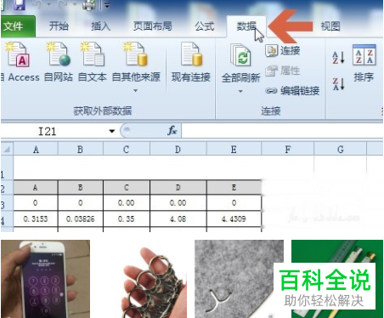The height and width of the screenshot is (318, 384).
Task: Click the select-all corner of the sheet
Action: (7, 149)
